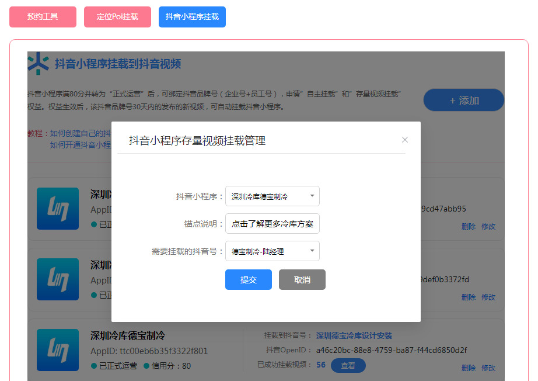Click the second mini program card icon
Image resolution: width=538 pixels, height=381 pixels.
click(x=58, y=279)
